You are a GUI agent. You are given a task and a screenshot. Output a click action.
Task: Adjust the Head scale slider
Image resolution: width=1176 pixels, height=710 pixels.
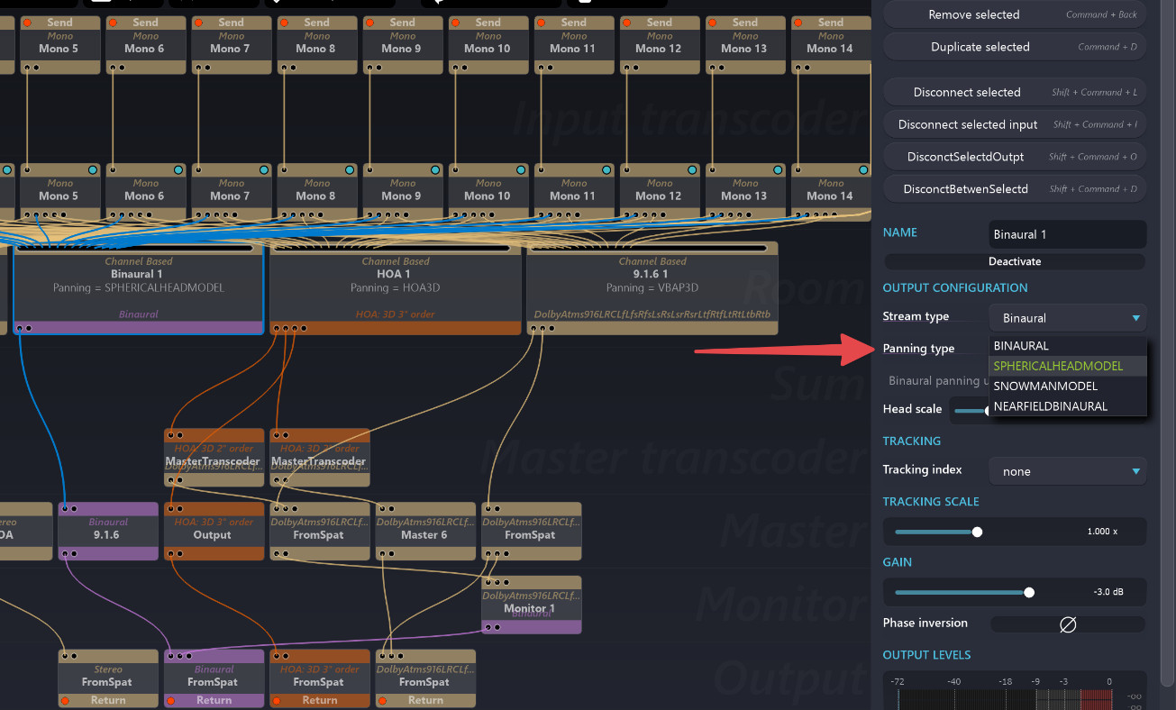pos(971,410)
